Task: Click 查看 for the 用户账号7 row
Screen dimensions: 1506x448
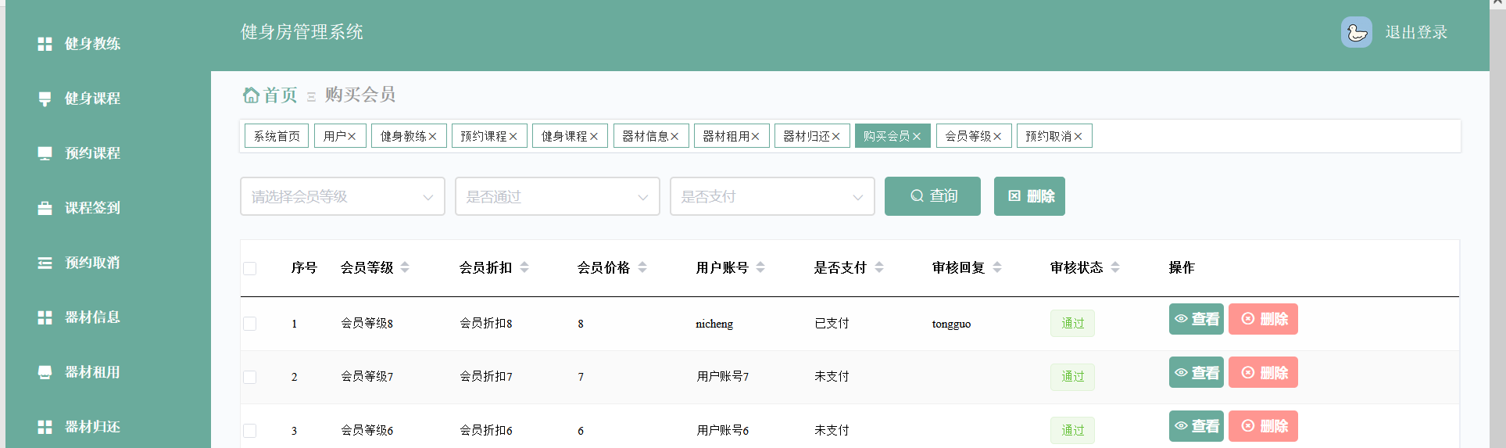Action: coord(1197,372)
